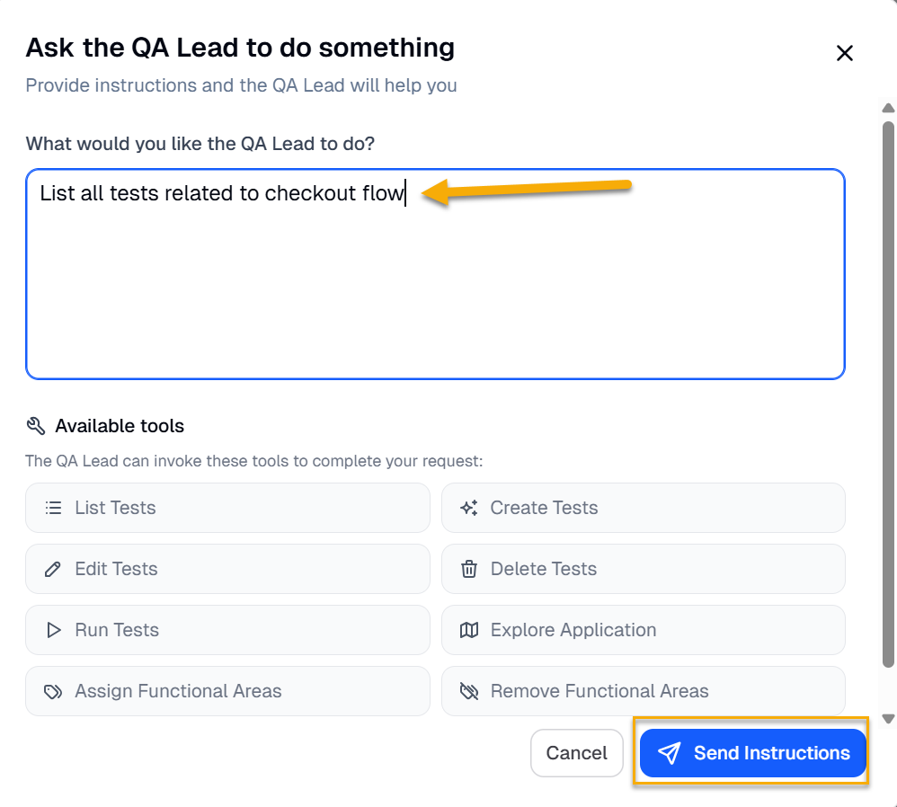The image size is (897, 807).
Task: Click the Edit Tests pencil icon
Action: (53, 569)
